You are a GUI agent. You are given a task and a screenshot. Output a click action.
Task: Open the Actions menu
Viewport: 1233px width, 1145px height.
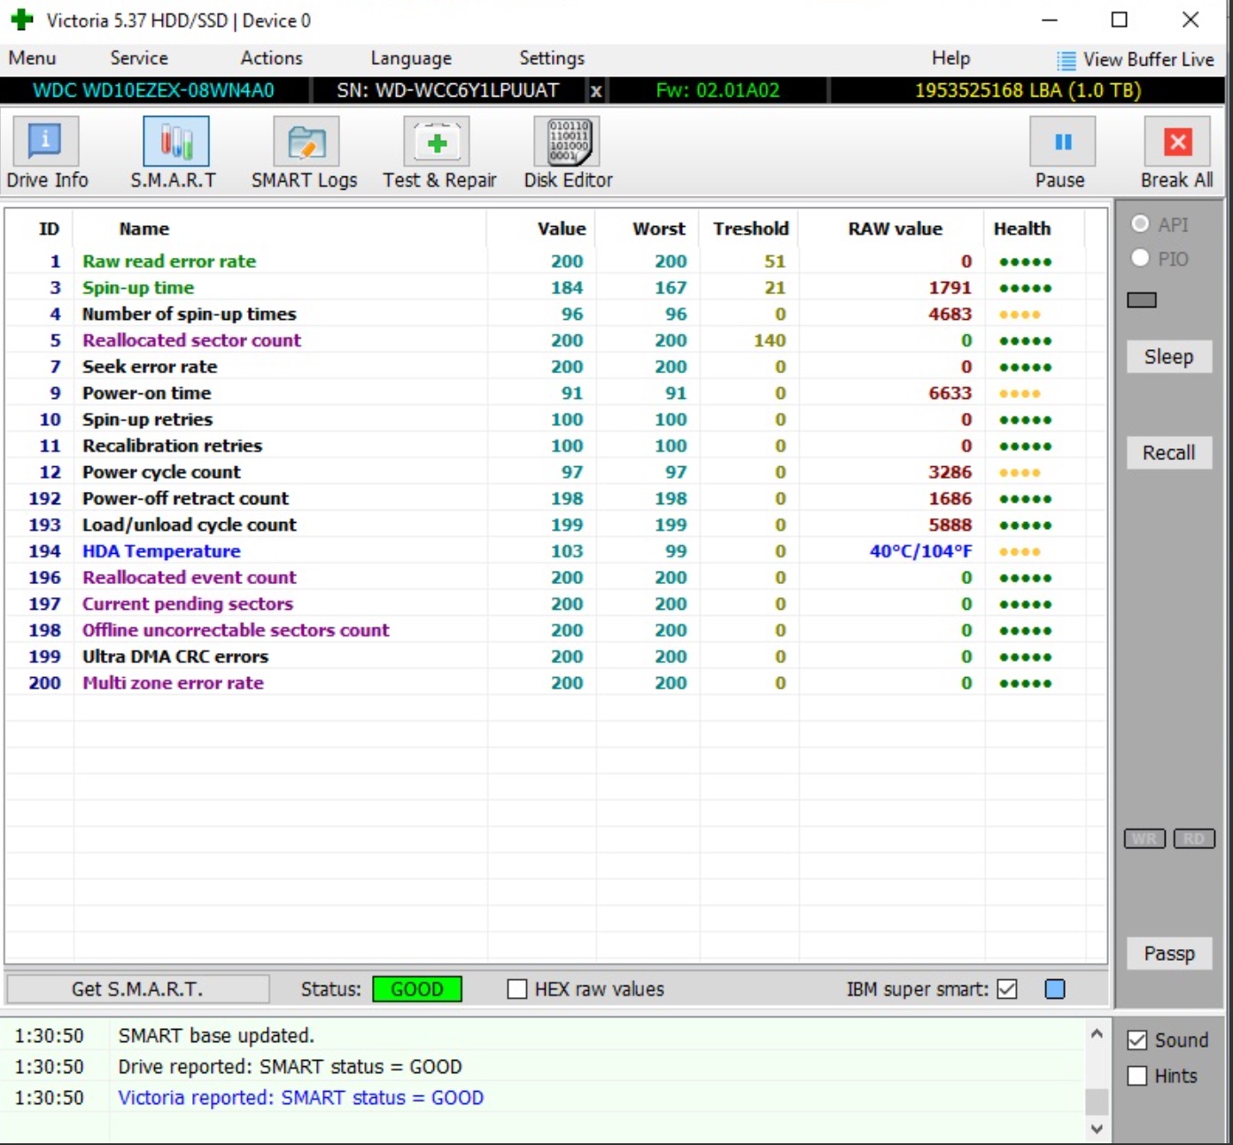tap(271, 58)
